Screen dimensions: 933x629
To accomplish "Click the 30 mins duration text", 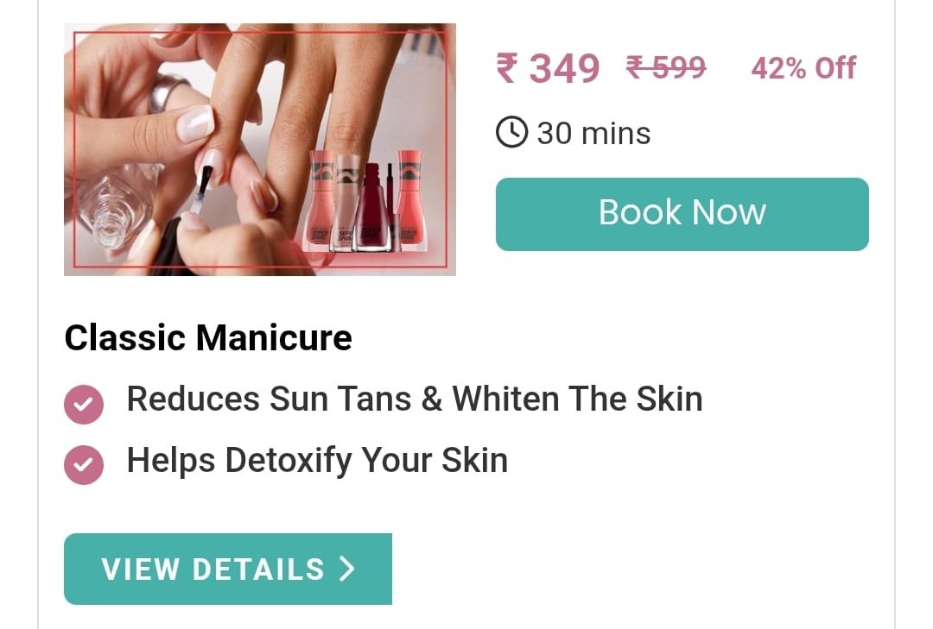I will coord(593,133).
